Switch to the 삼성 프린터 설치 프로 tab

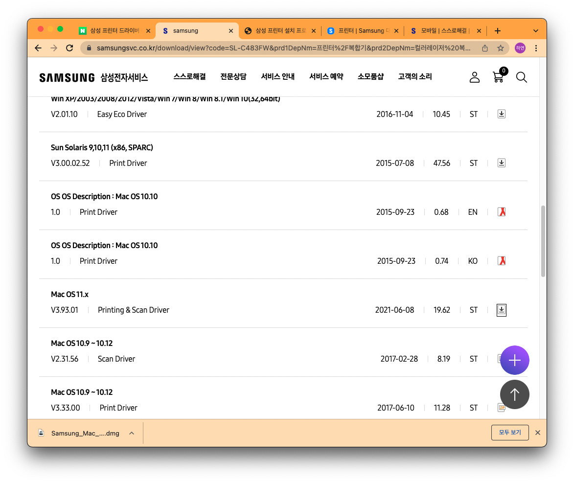click(x=280, y=31)
